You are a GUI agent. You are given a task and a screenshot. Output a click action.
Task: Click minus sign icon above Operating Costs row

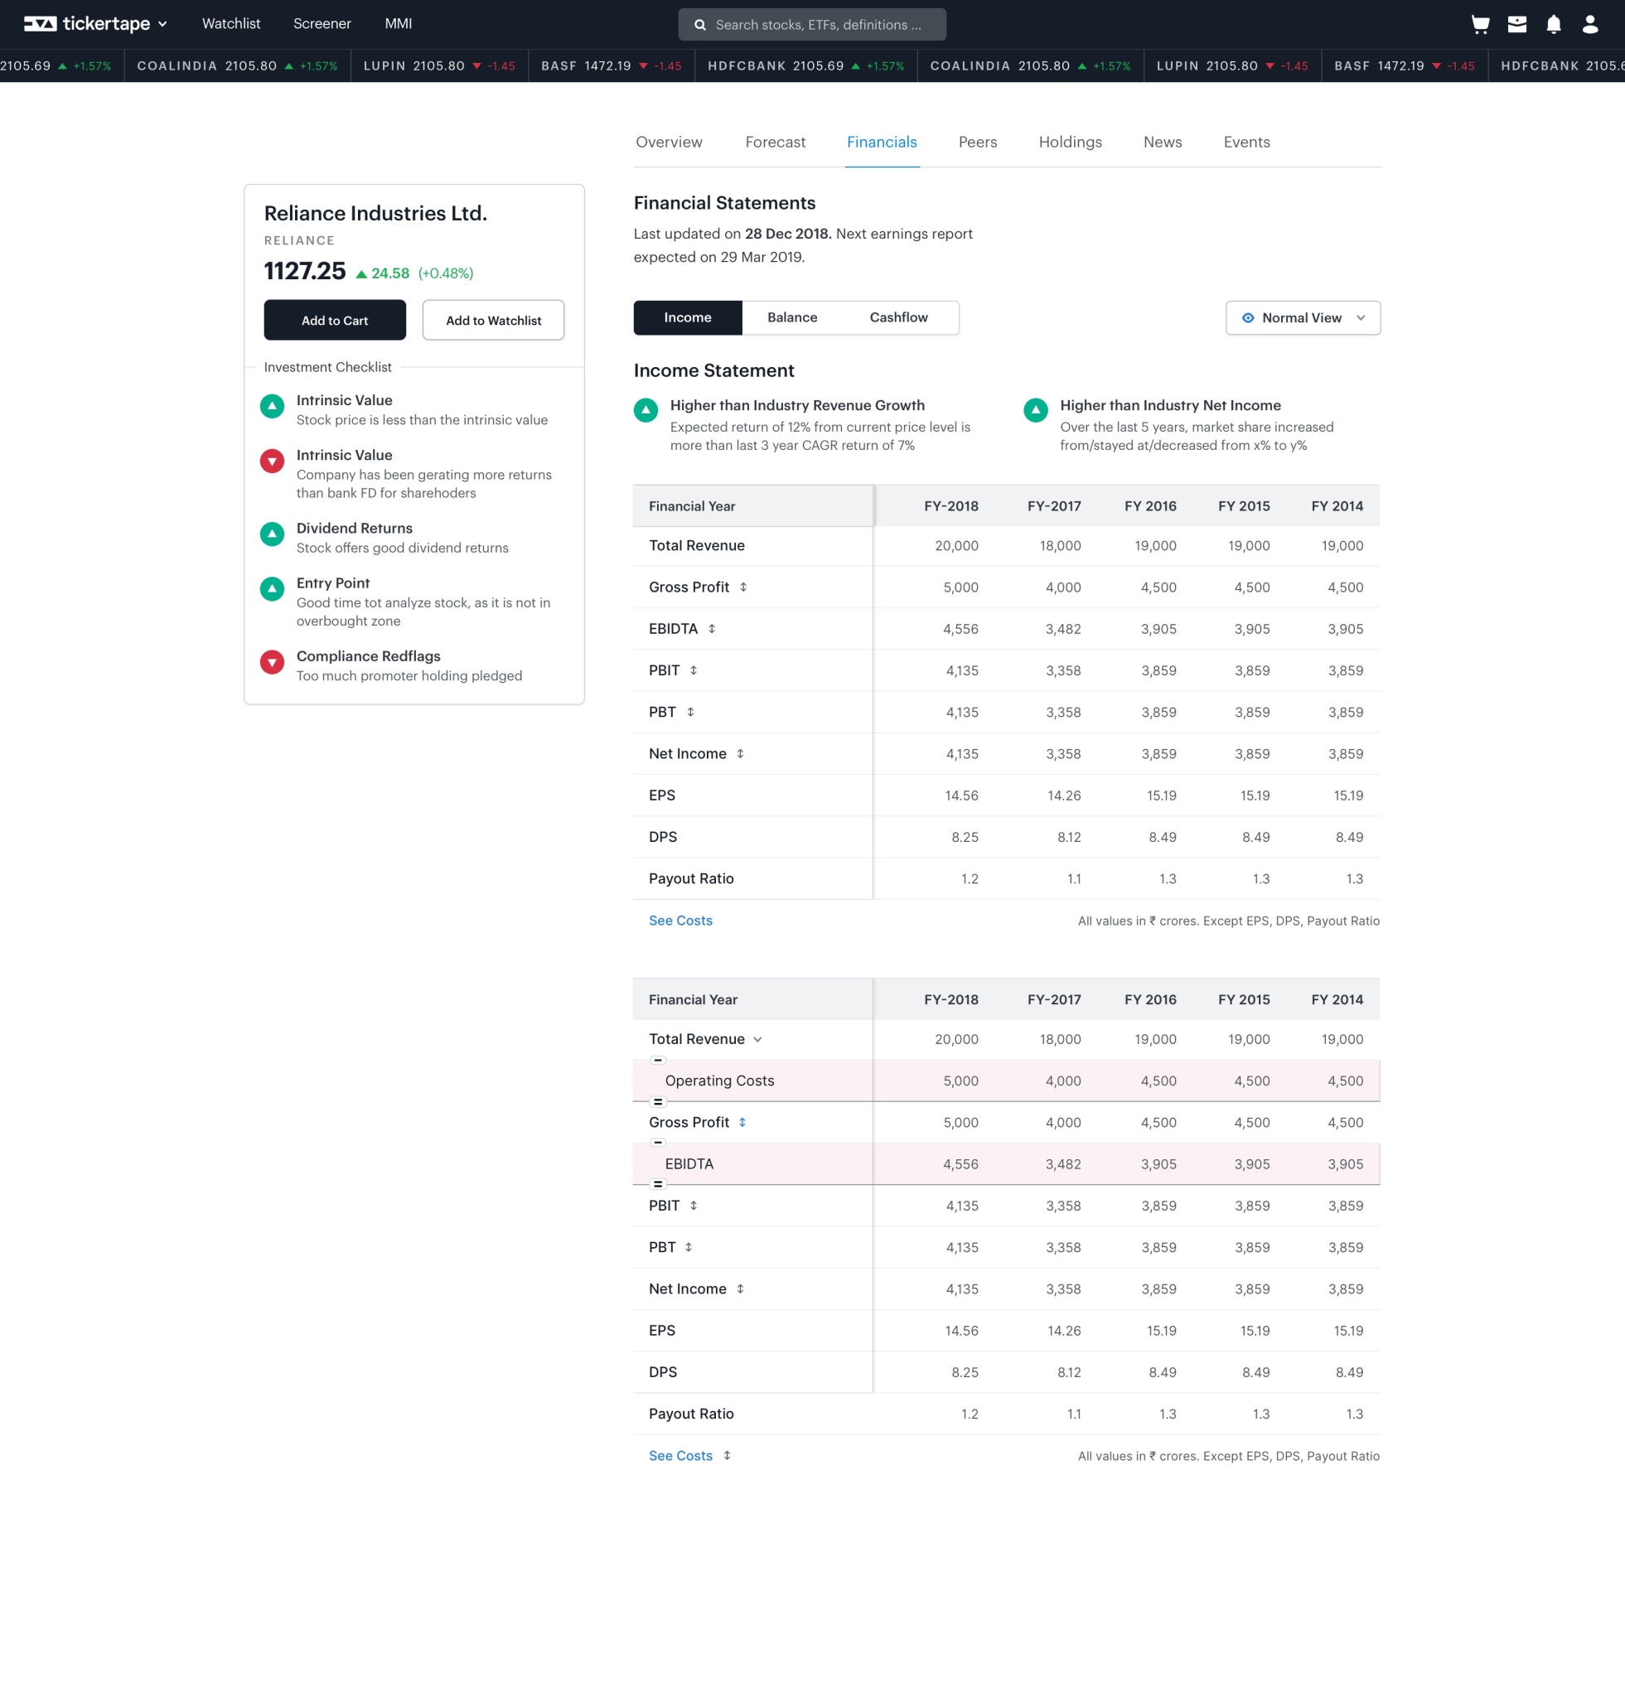tap(658, 1060)
